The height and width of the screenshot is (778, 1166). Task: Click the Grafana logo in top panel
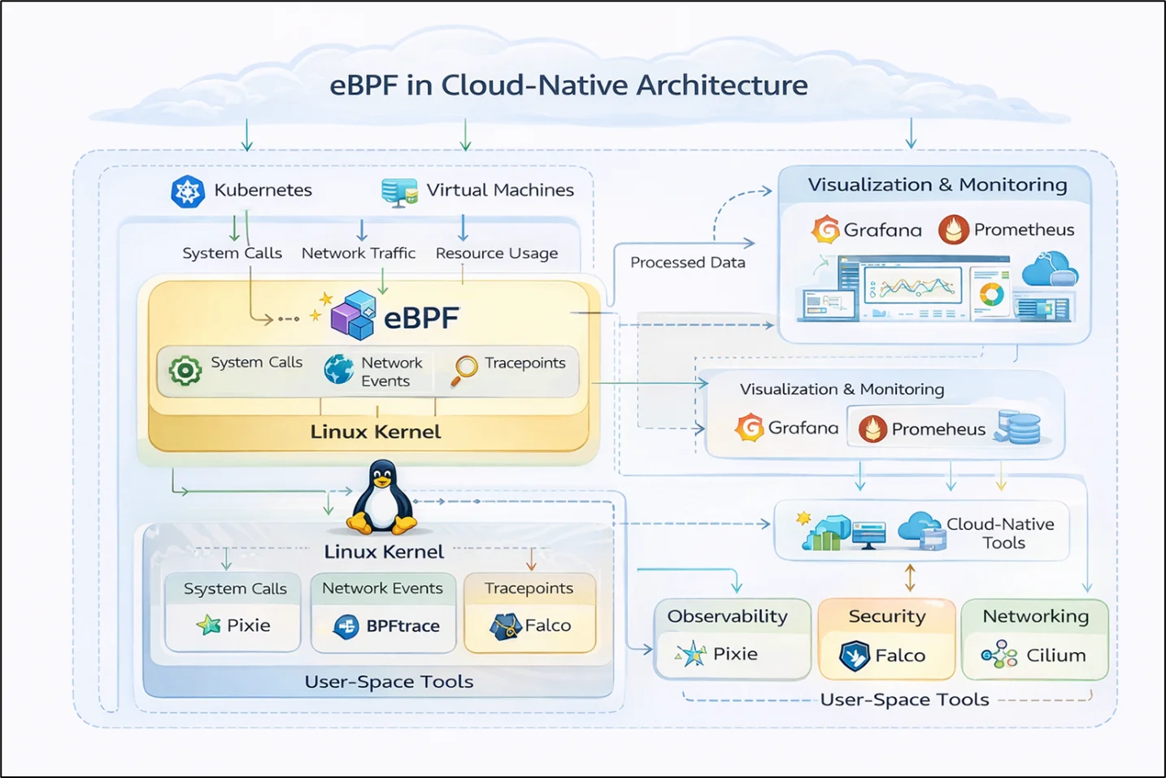coord(825,230)
